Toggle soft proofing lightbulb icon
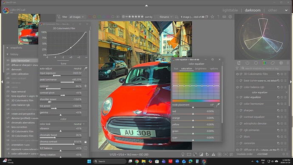This screenshot has width=293, height=165. pos(183,154)
